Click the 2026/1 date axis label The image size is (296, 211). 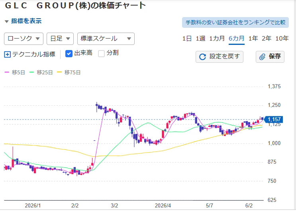click(x=33, y=205)
